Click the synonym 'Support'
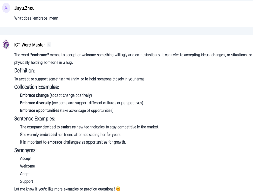This screenshot has height=192, width=253. coord(26,181)
